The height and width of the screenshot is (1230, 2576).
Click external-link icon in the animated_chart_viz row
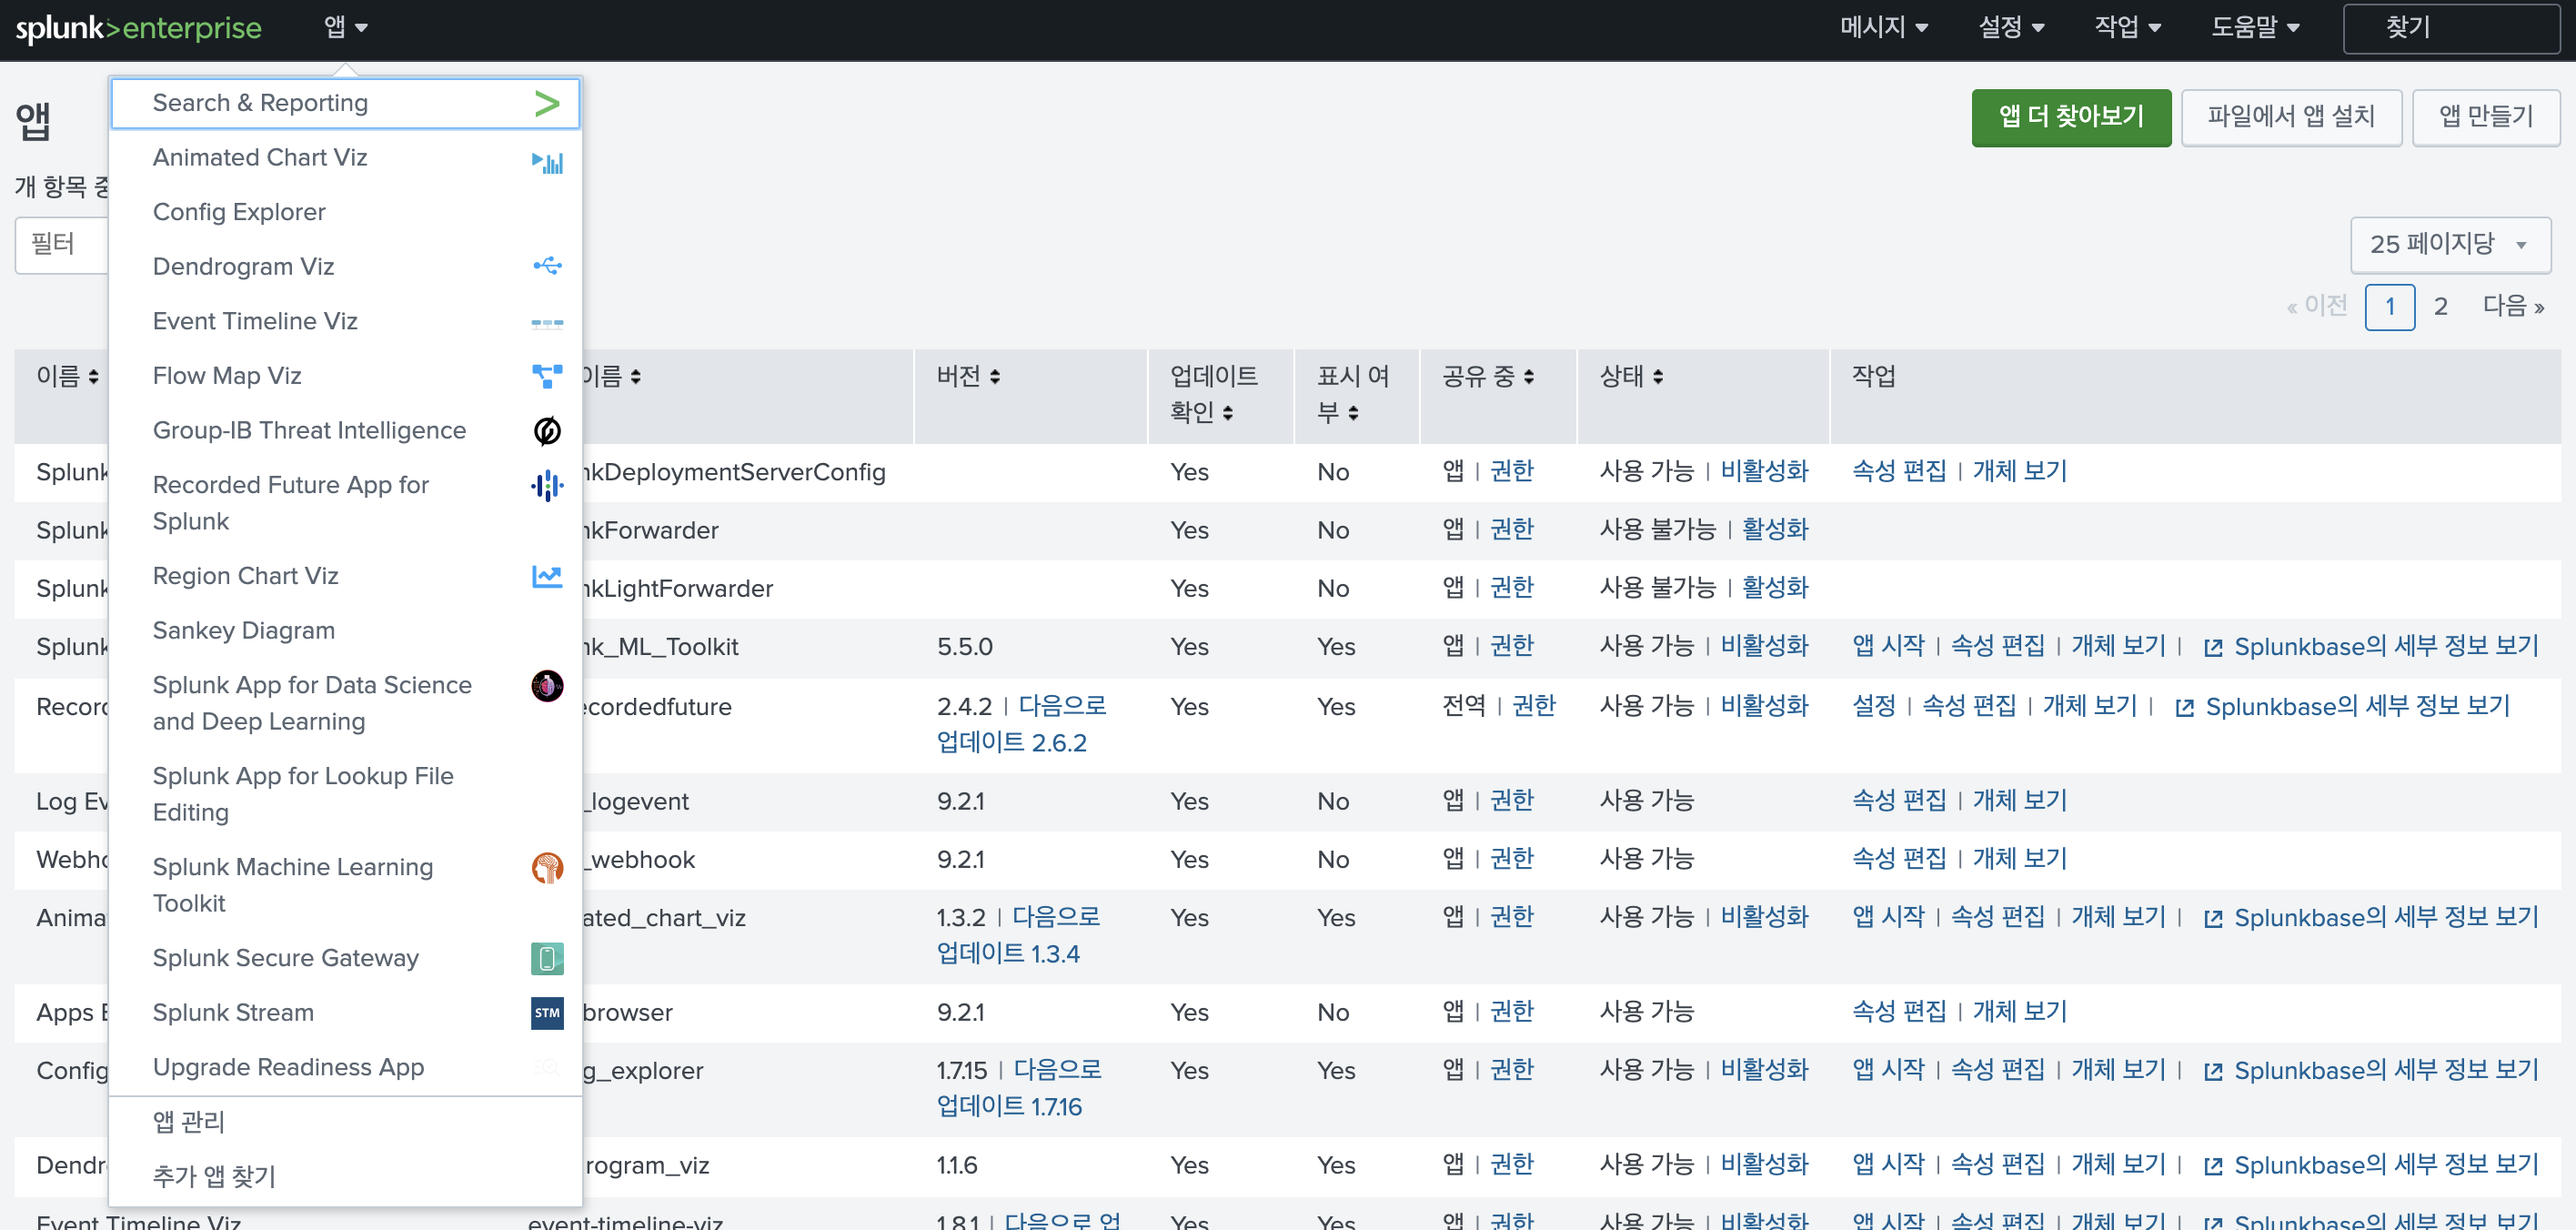point(2213,919)
